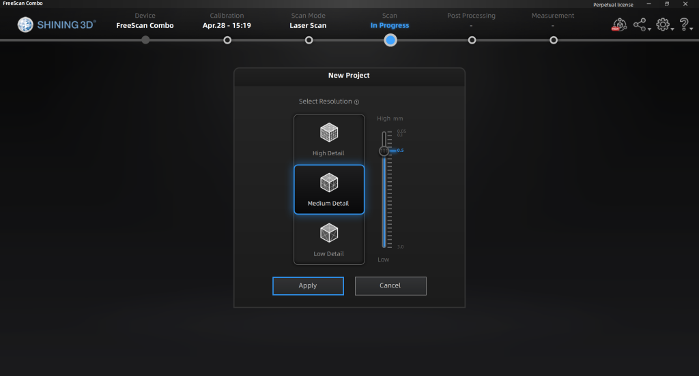Click the High Detail cube icon

(x=329, y=133)
